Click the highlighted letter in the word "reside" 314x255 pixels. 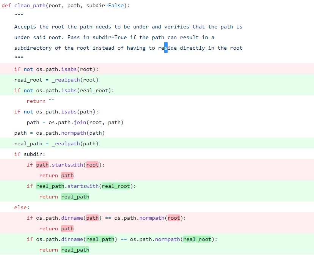tap(166, 48)
